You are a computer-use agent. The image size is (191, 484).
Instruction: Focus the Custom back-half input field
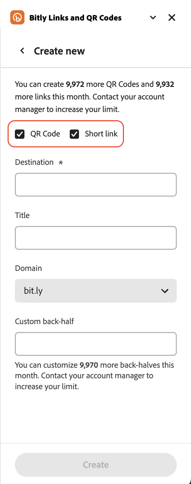coord(96,344)
